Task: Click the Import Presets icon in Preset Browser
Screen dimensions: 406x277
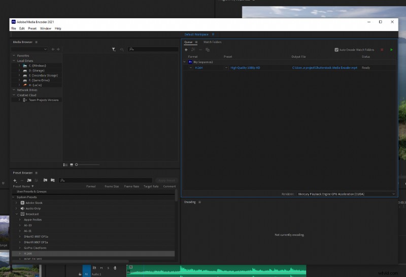Action: pos(45,180)
